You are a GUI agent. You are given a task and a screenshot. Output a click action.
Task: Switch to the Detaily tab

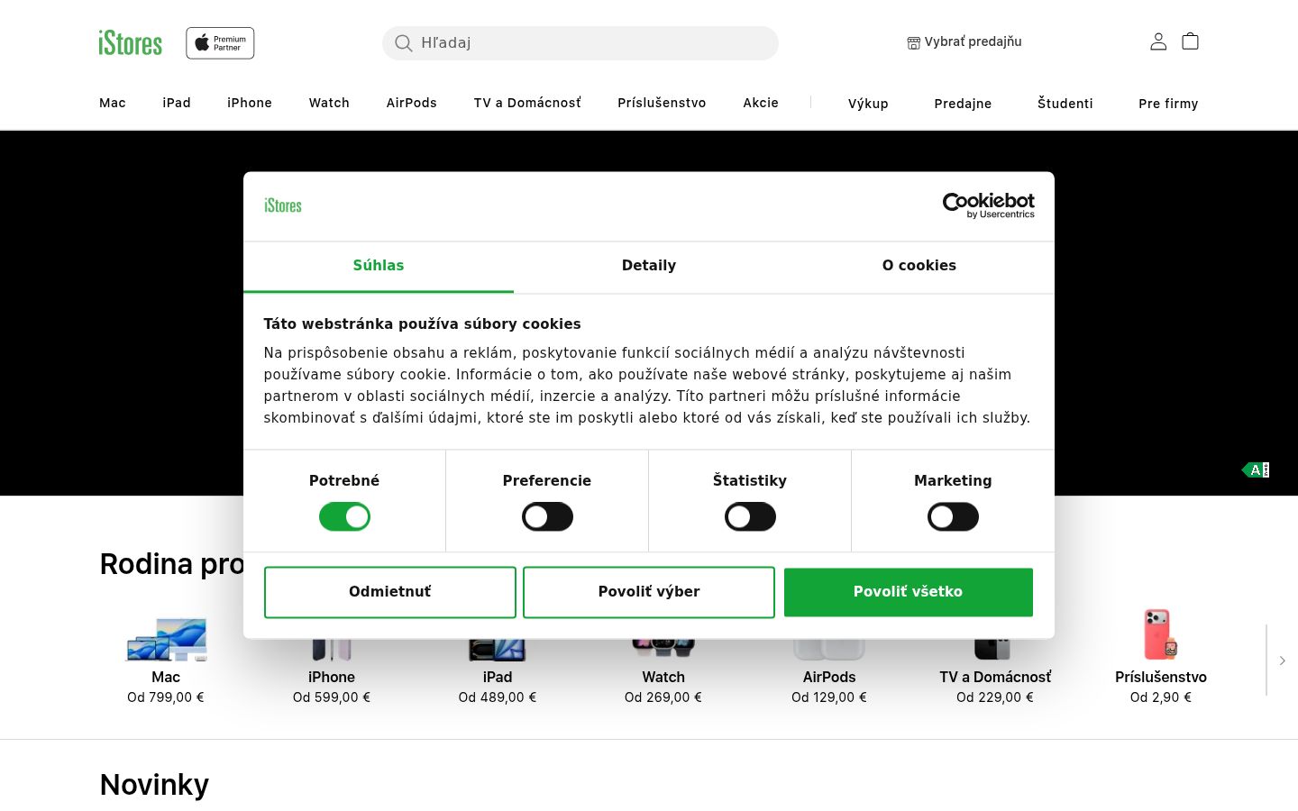(649, 266)
